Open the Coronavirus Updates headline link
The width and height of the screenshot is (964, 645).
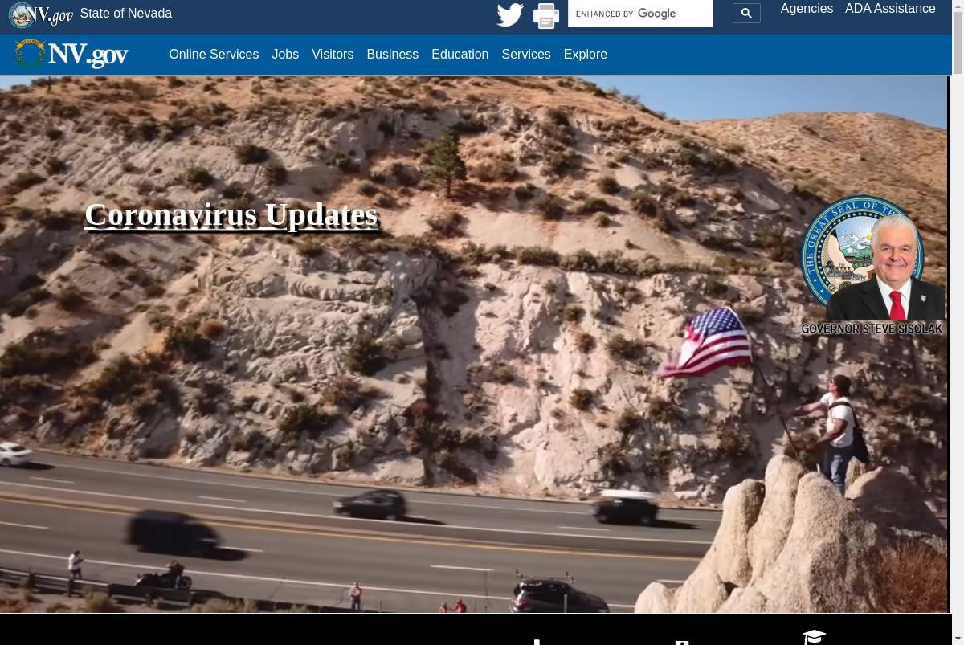click(x=231, y=215)
